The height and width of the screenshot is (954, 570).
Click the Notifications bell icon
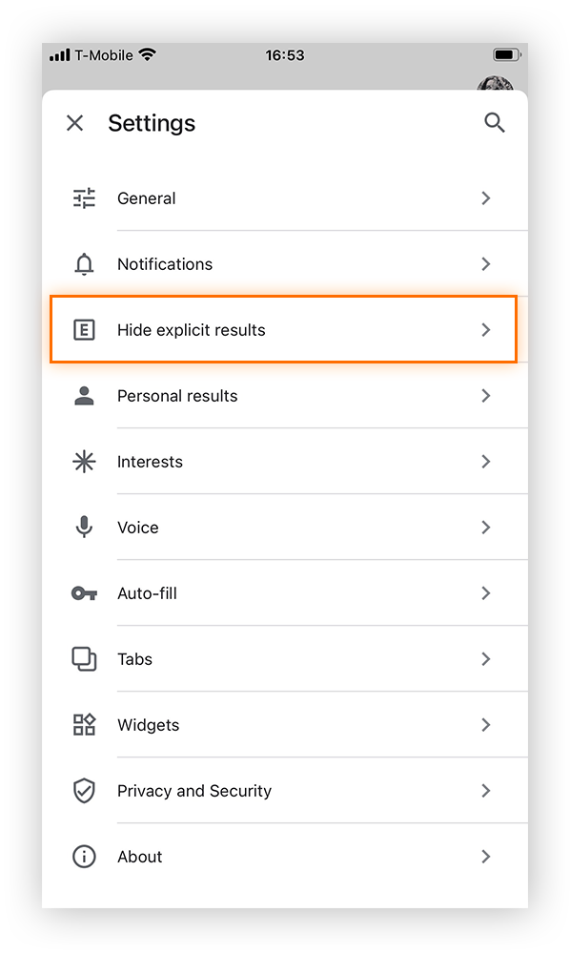coord(84,263)
